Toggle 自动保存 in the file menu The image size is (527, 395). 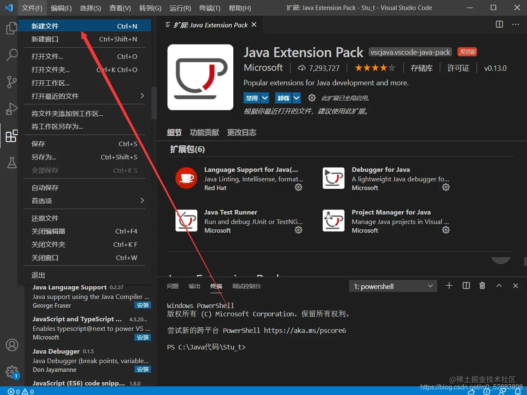click(x=84, y=188)
